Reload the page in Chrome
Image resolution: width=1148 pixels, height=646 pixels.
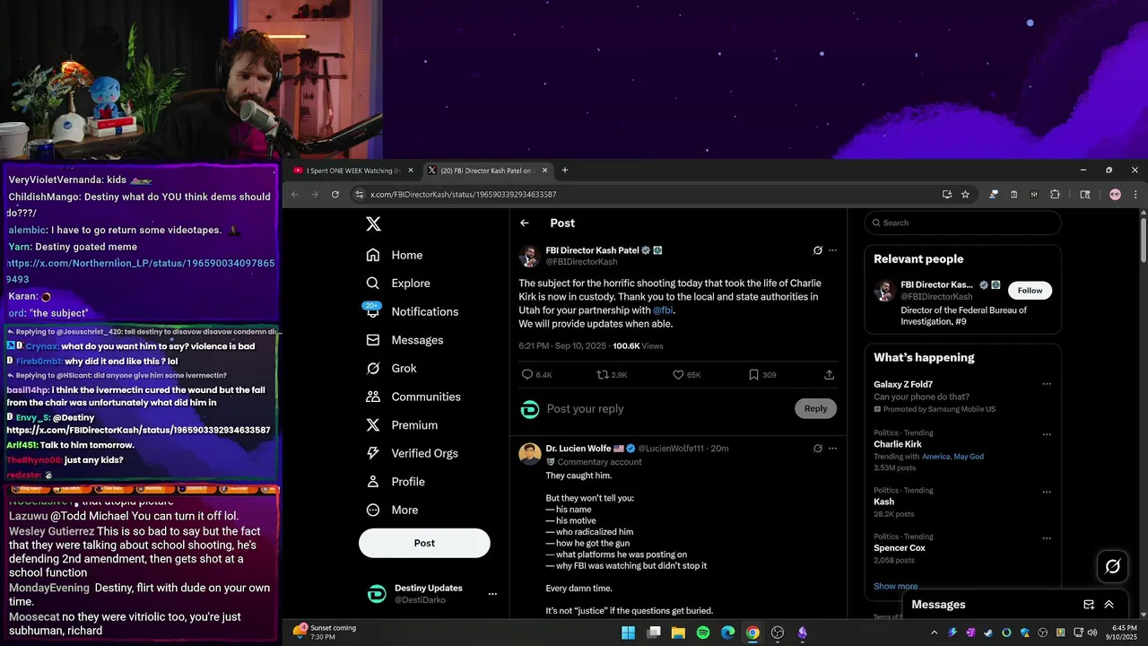335,194
